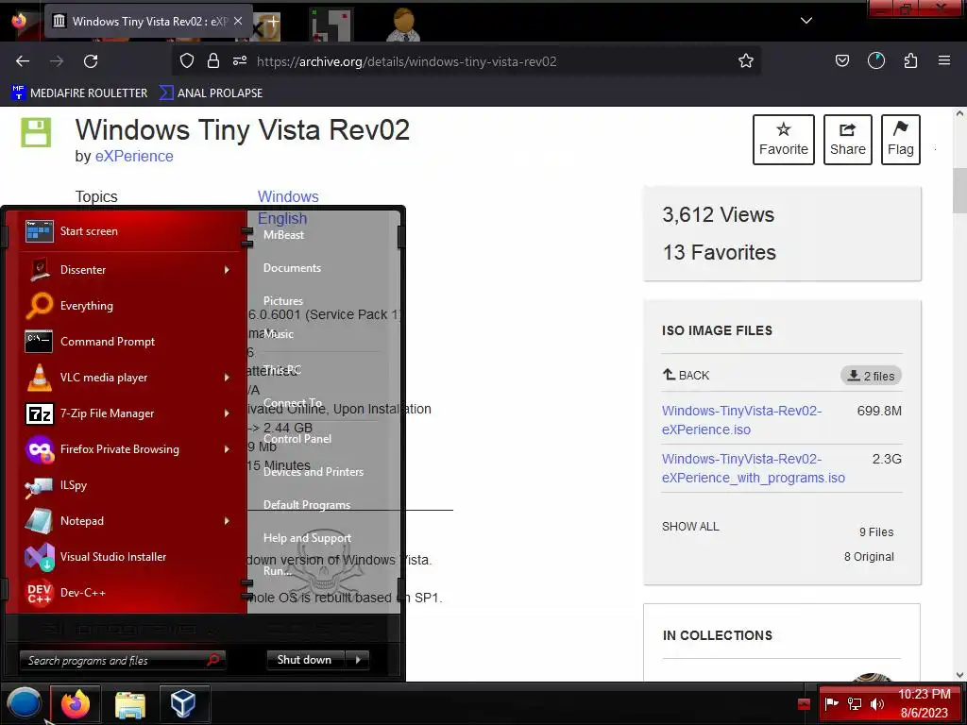
Task: Open the Pocket save icon
Action: coord(841,60)
